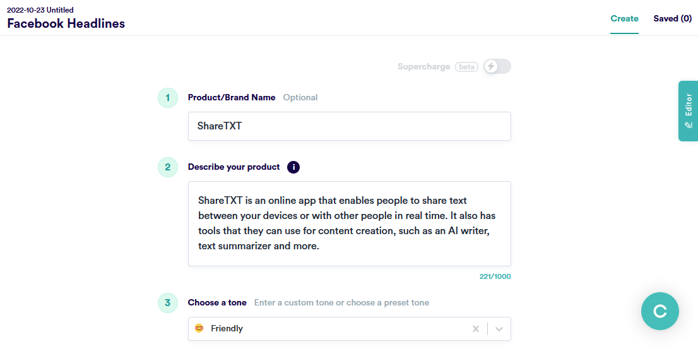
Task: Click the step 1 number badge
Action: point(167,98)
